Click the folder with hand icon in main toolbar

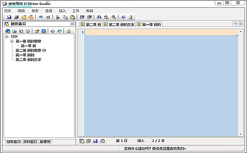pyautogui.click(x=31, y=17)
